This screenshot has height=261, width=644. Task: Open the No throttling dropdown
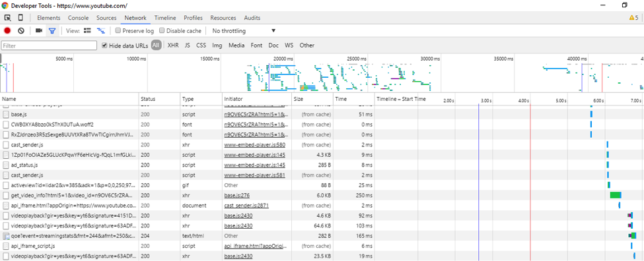click(244, 31)
